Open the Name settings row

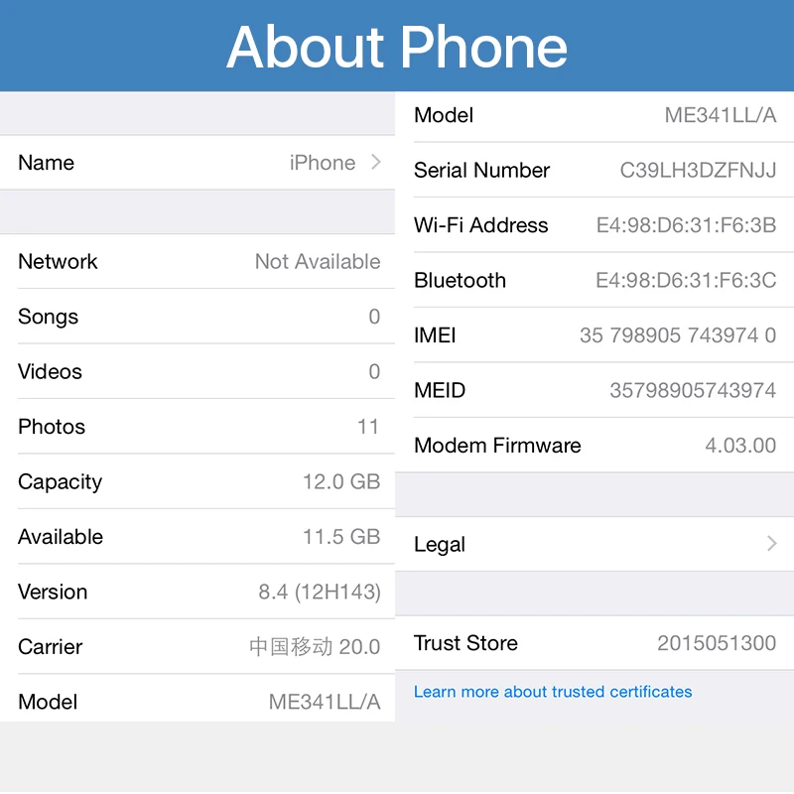198,162
